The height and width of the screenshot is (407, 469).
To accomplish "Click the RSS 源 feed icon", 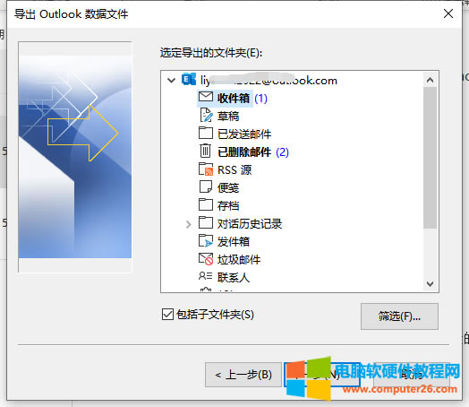I will (x=206, y=169).
